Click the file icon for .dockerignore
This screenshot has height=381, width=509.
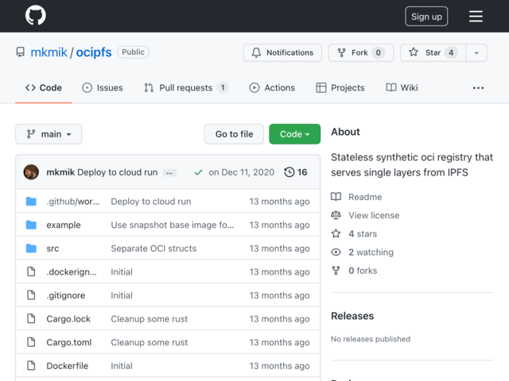(31, 271)
